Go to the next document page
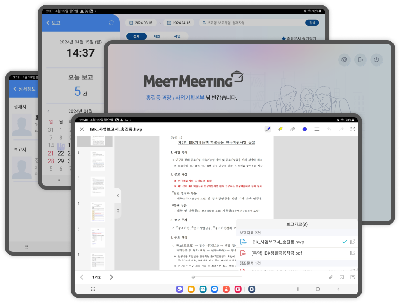This screenshot has width=400, height=303. (x=111, y=277)
